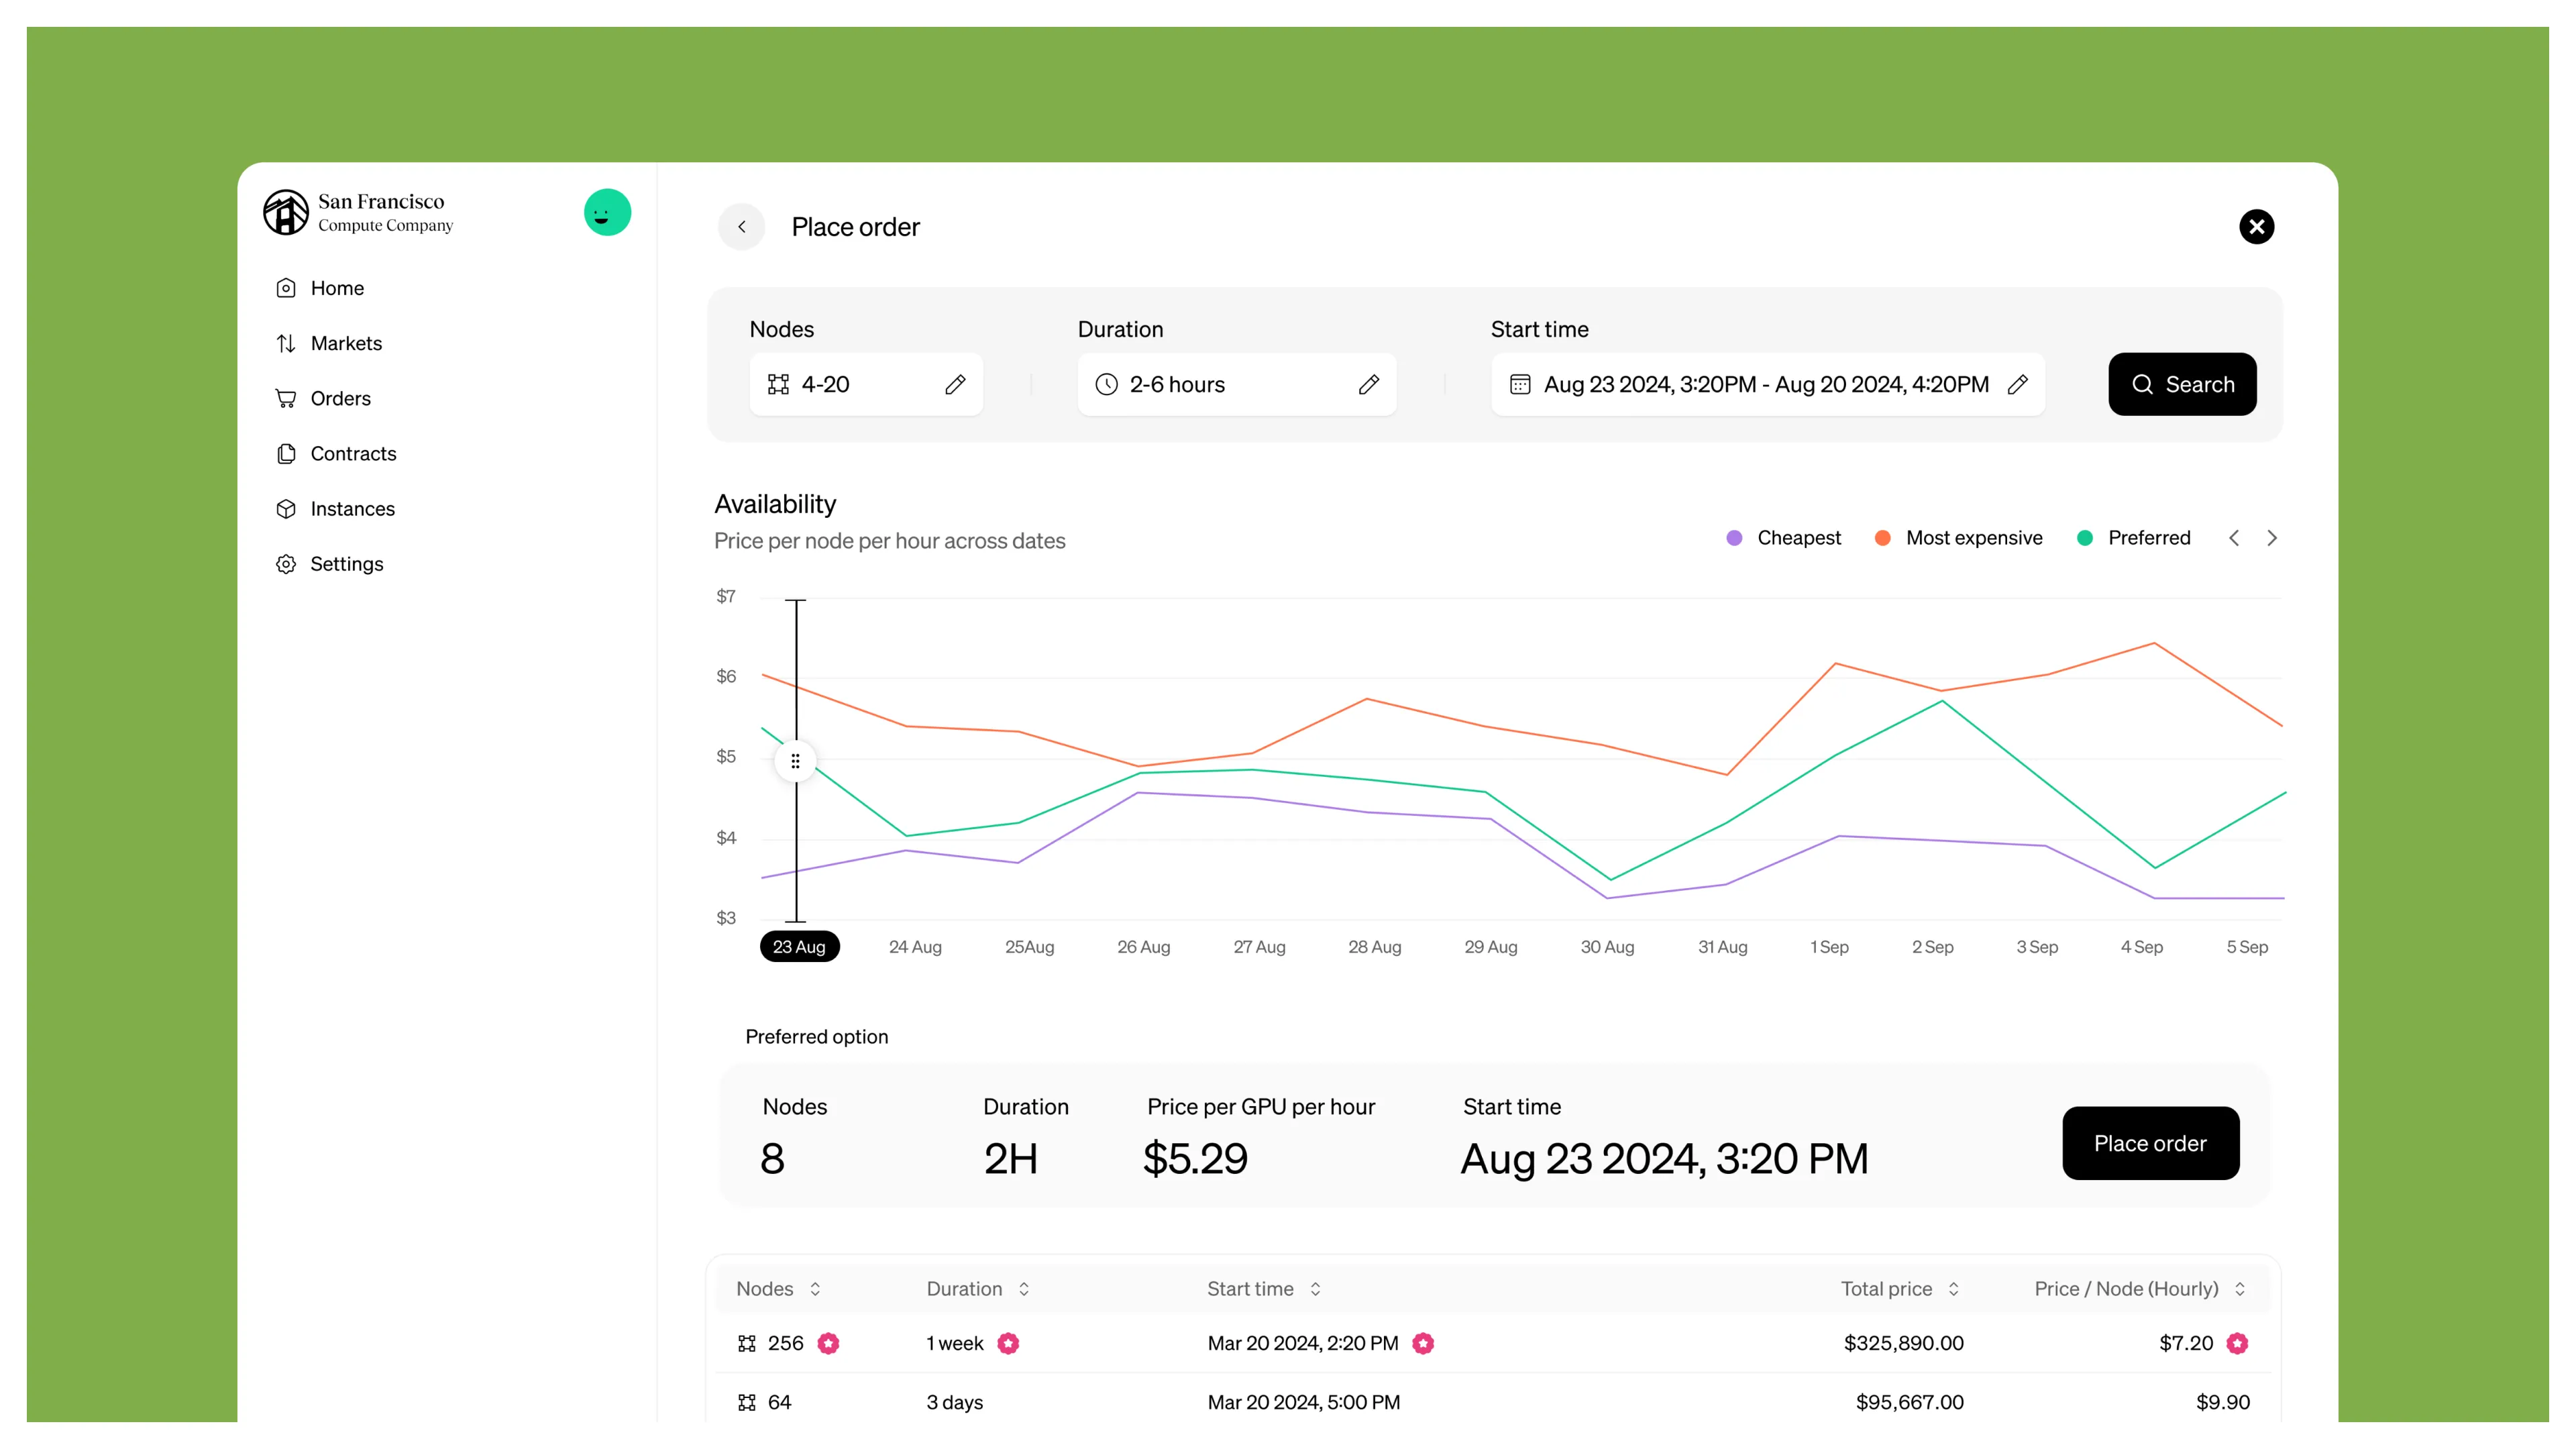
Task: Select 1 Sep on the chart axis
Action: coord(1829,947)
